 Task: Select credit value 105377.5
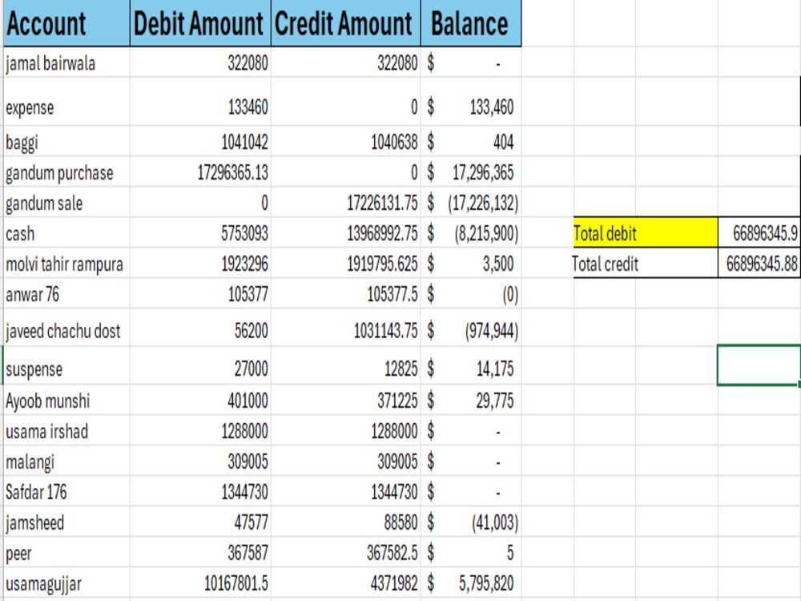pyautogui.click(x=346, y=293)
